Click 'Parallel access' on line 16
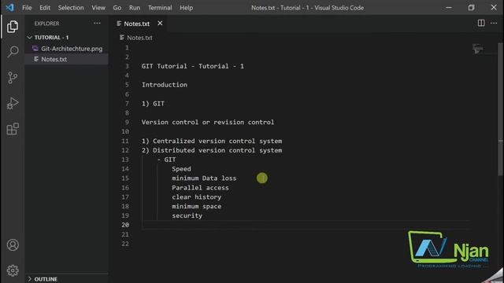 [x=200, y=188]
